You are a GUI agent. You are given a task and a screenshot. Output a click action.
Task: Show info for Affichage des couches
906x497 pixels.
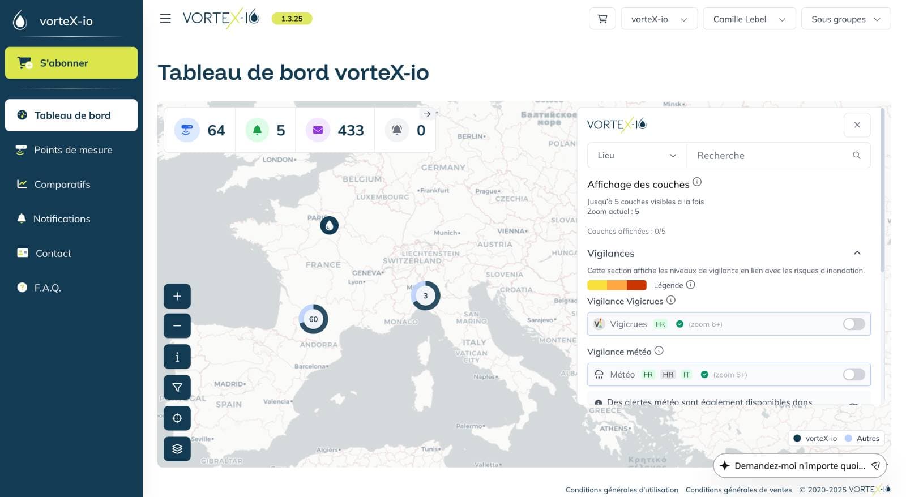point(697,182)
